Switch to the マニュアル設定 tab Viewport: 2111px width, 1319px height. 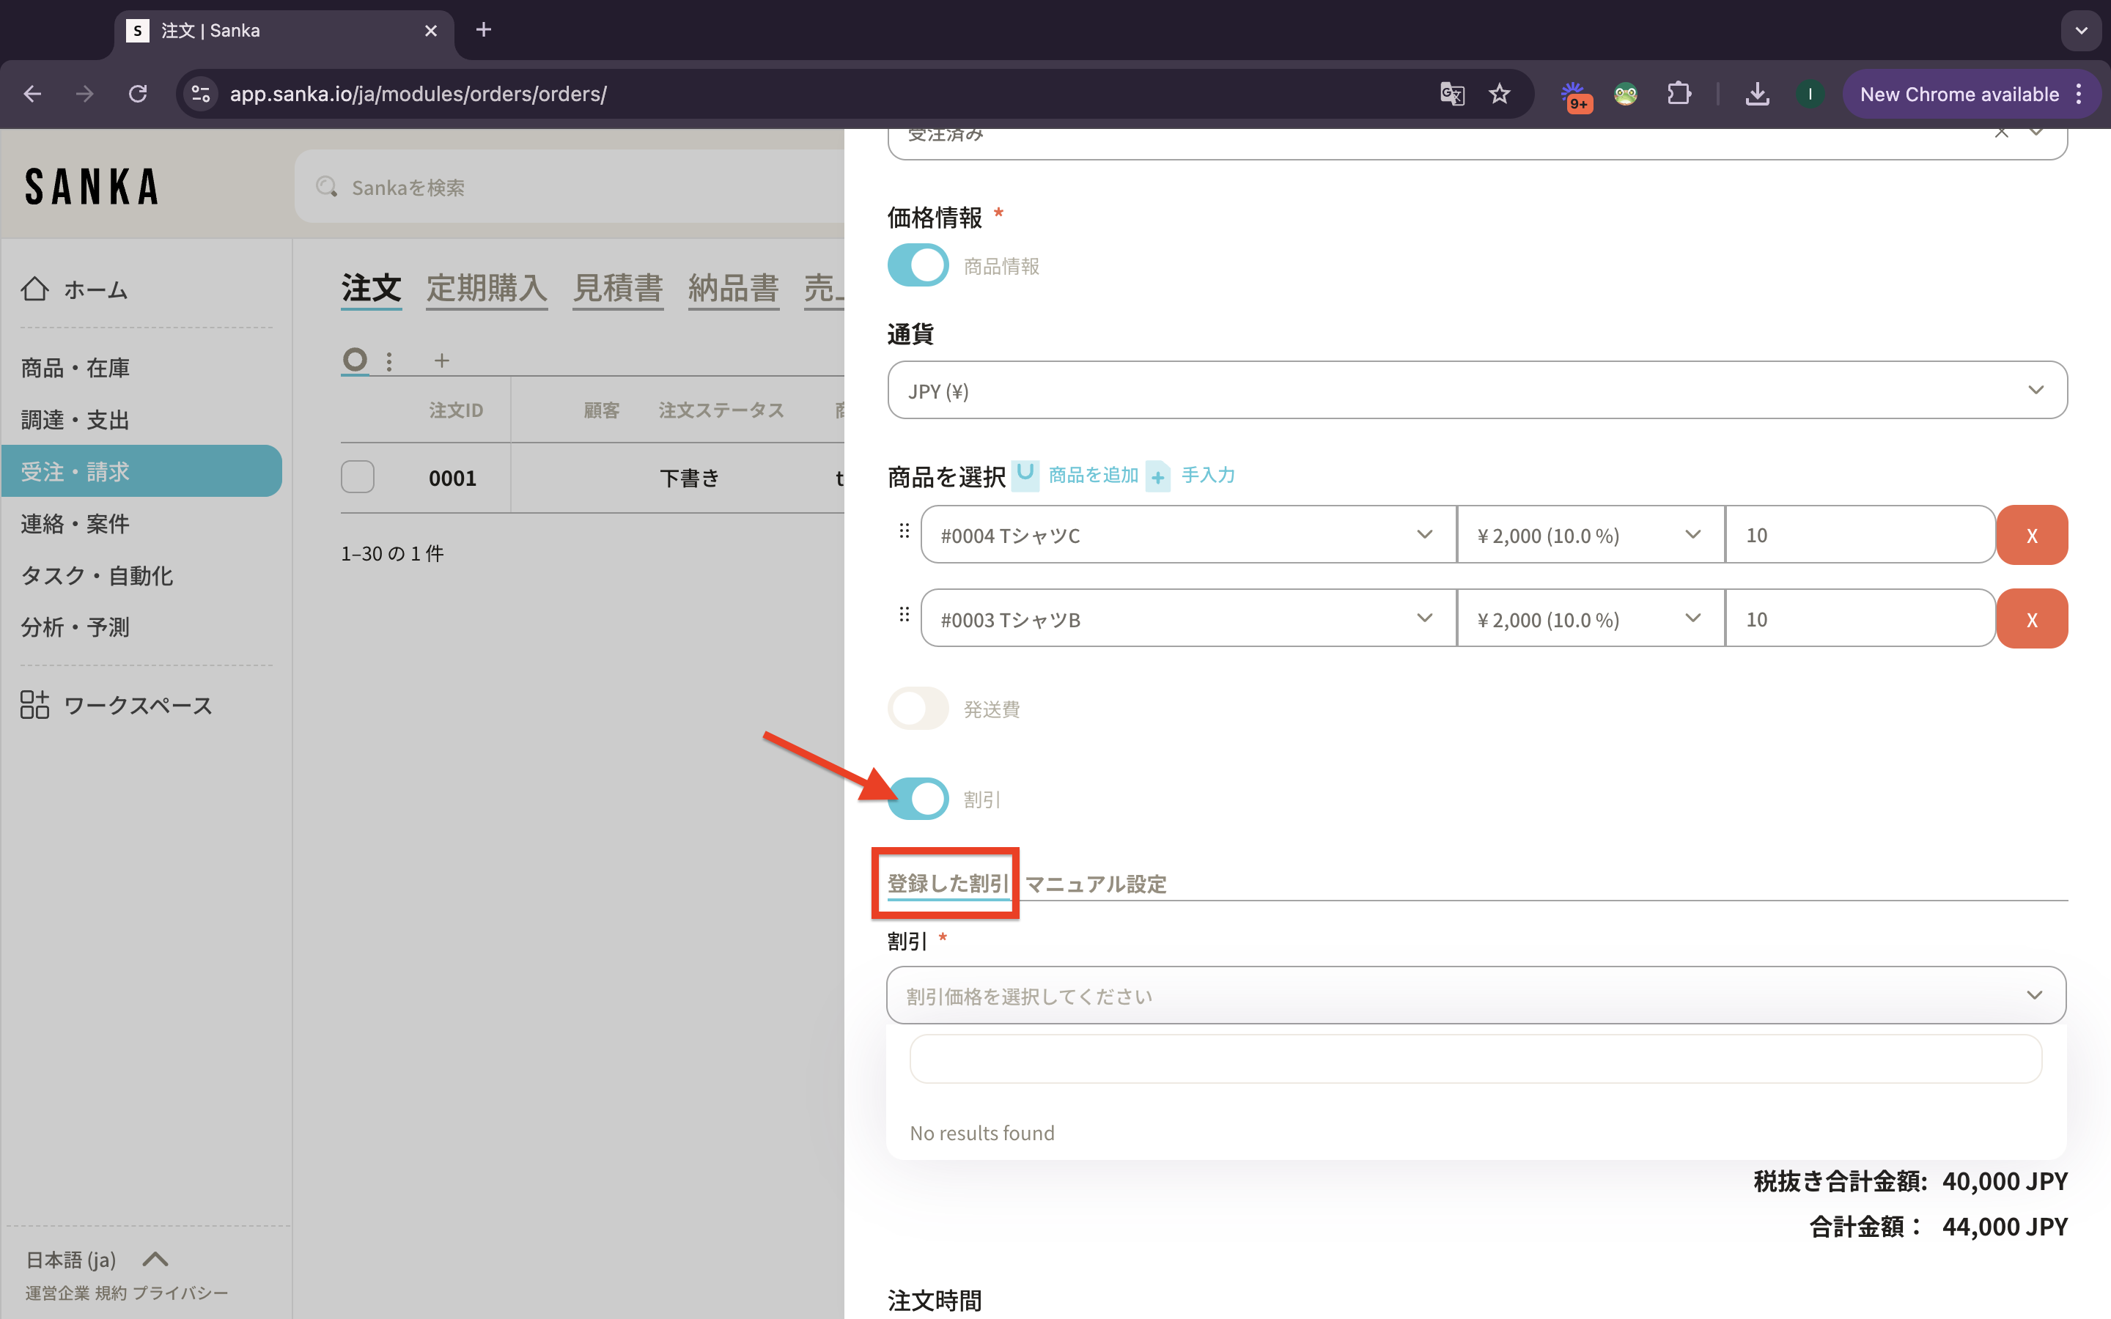1096,884
